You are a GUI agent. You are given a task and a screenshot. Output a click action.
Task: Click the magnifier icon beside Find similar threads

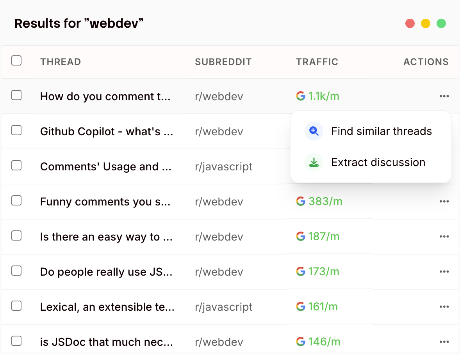(x=314, y=131)
